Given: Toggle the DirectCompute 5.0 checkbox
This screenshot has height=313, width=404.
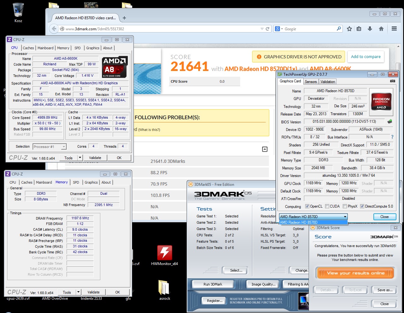Looking at the screenshot, I should click(362, 206).
